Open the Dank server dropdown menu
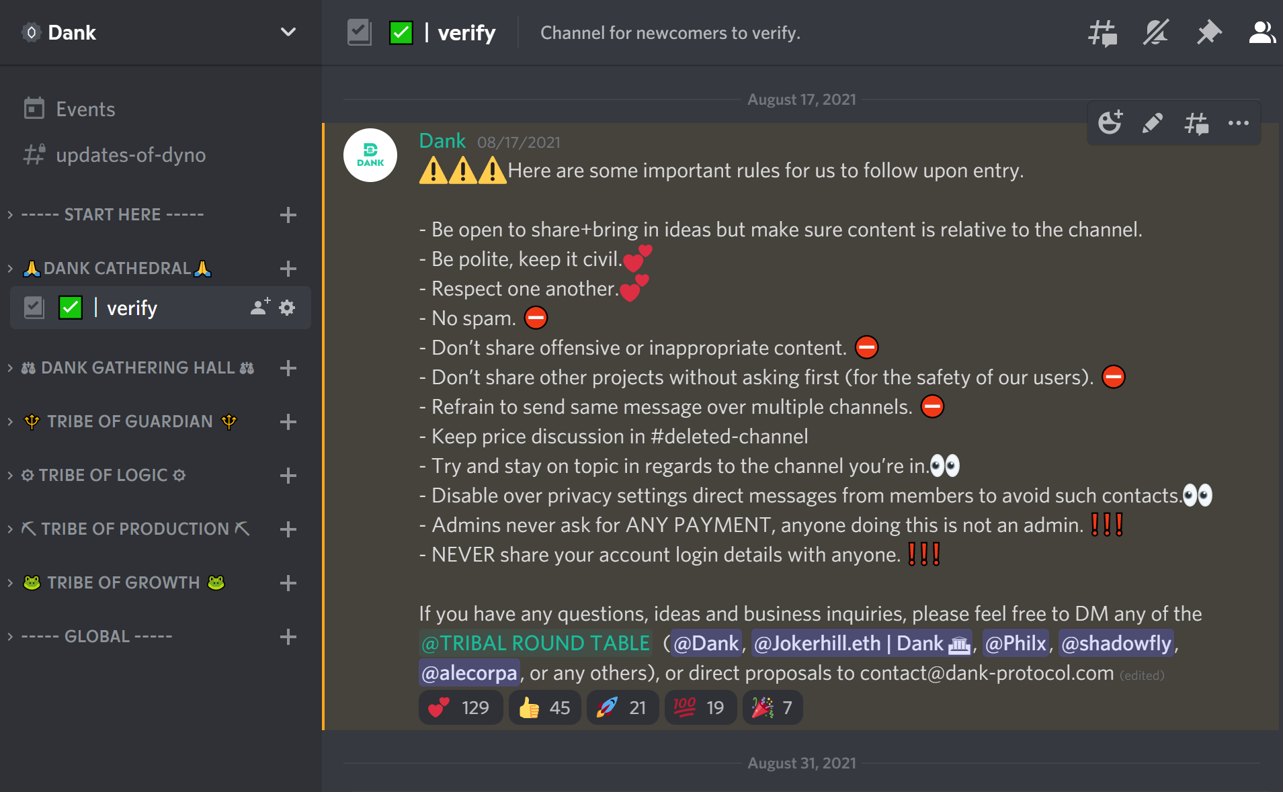1283x792 pixels. click(288, 32)
